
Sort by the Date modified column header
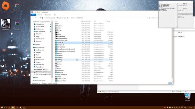pyautogui.click(x=86, y=21)
